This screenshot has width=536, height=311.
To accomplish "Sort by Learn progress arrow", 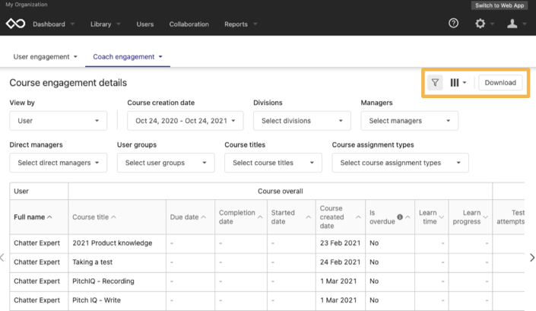I will pos(485,217).
